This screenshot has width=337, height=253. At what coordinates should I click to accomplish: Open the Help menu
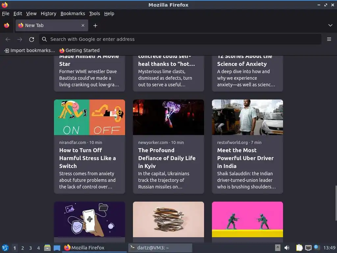(109, 14)
